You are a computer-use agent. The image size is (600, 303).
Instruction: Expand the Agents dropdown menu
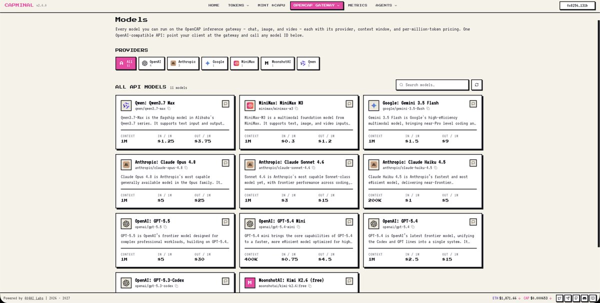coord(386,5)
